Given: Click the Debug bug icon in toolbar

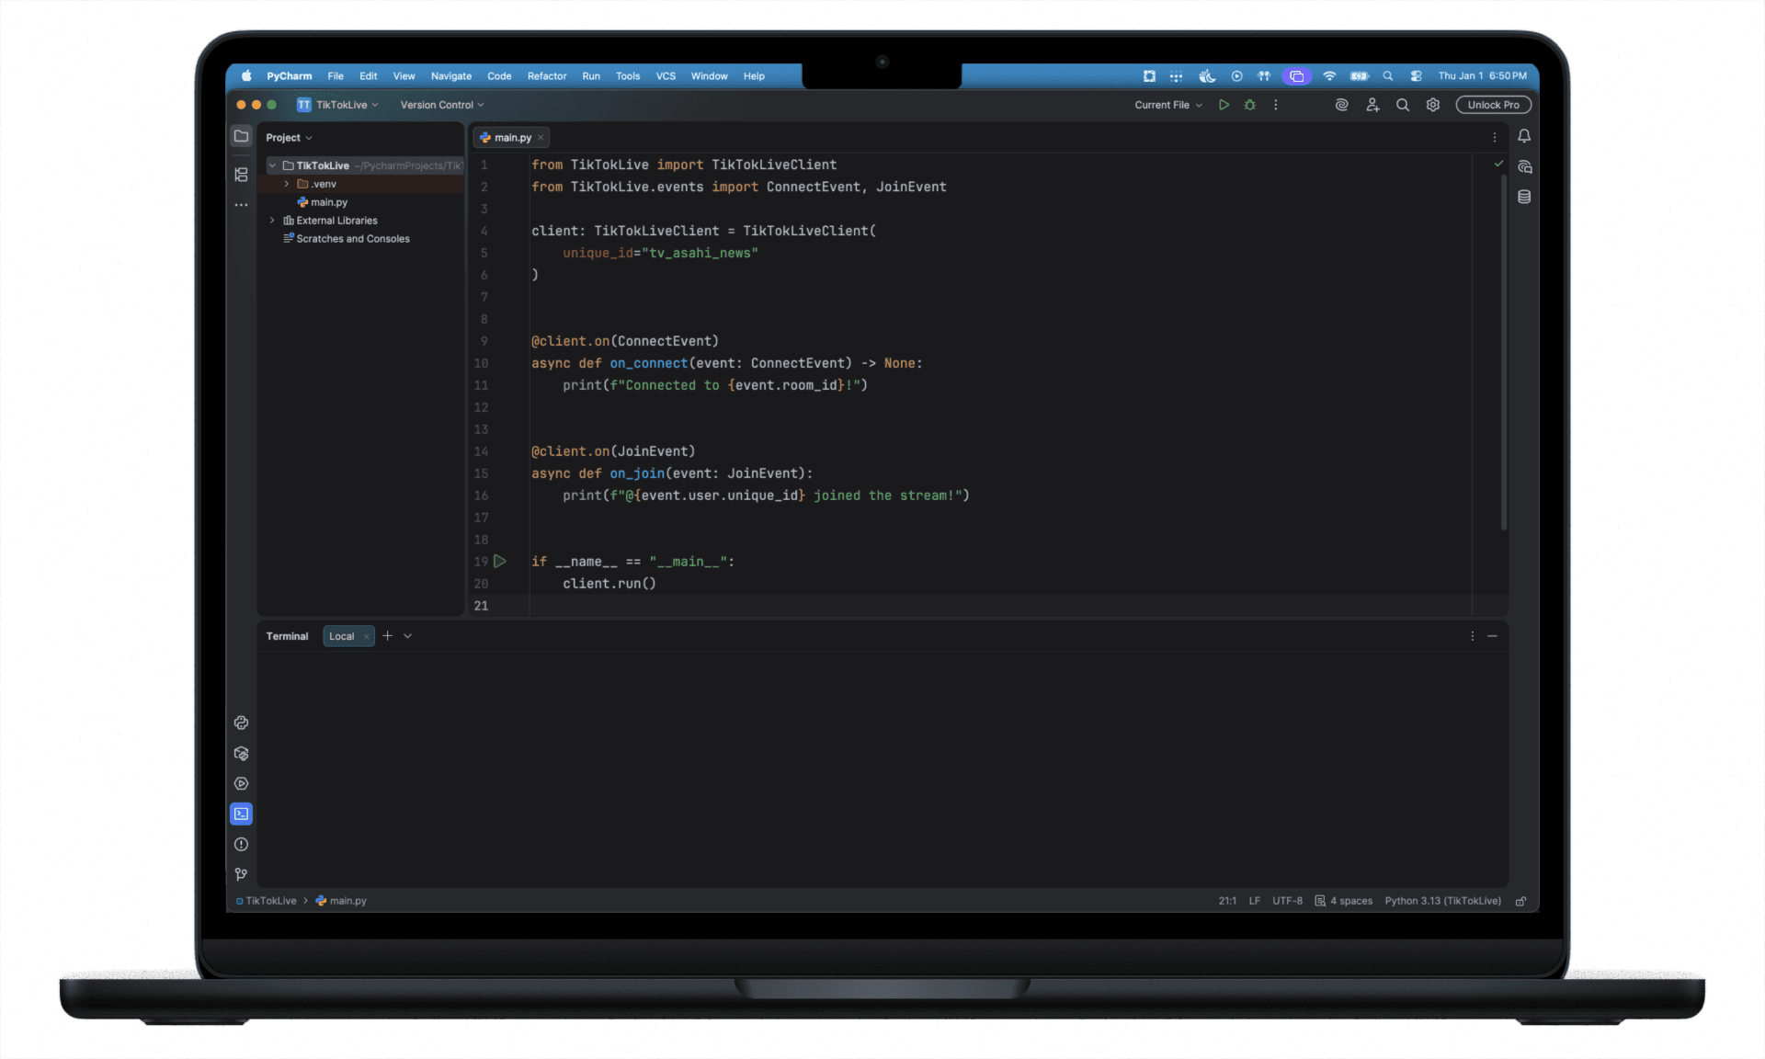Looking at the screenshot, I should [1249, 105].
